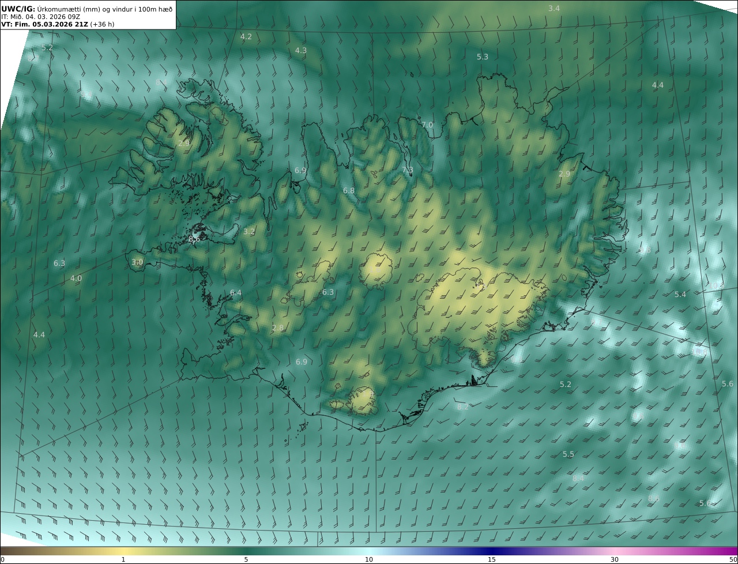Click the '2.8' value label on the map
This screenshot has width=738, height=564.
pyautogui.click(x=278, y=328)
